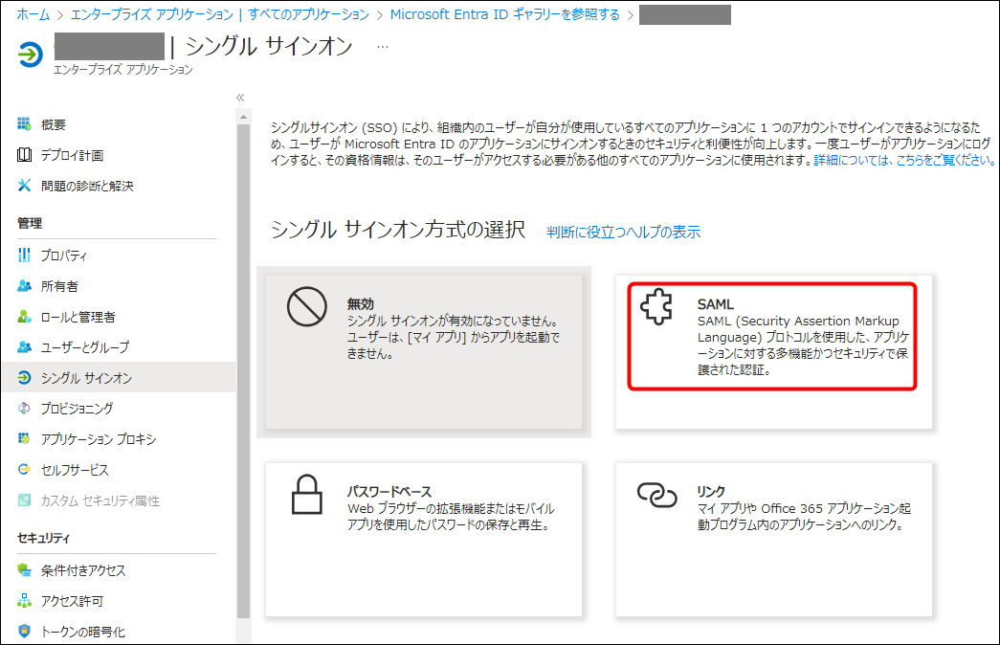Image resolution: width=1000 pixels, height=645 pixels.
Task: Click the トークンの暗号化 shield icon
Action: [24, 631]
